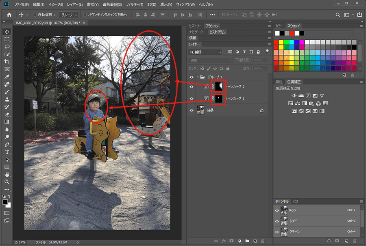Image resolution: width=366 pixels, height=246 pixels.
Task: Enable the 自動選択 checkbox
Action: click(x=35, y=15)
